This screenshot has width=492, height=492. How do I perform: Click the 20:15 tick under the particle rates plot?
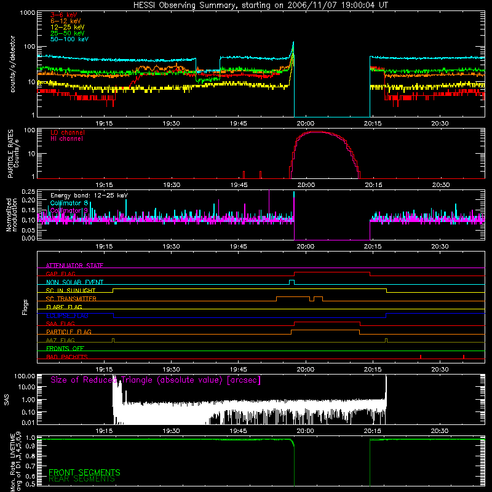coord(373,185)
